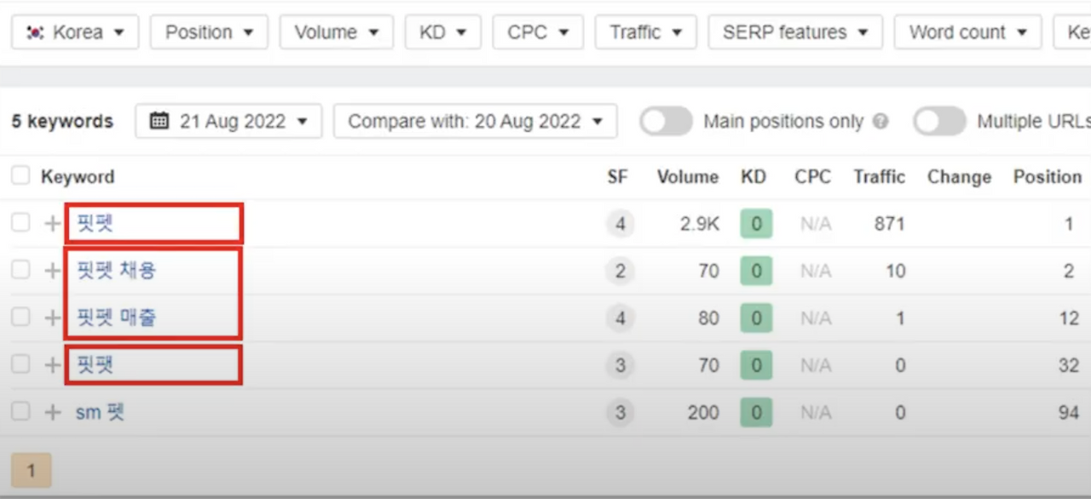1091x499 pixels.
Task: Click the plus icon beside 핏펫 keyword
Action: coord(53,224)
